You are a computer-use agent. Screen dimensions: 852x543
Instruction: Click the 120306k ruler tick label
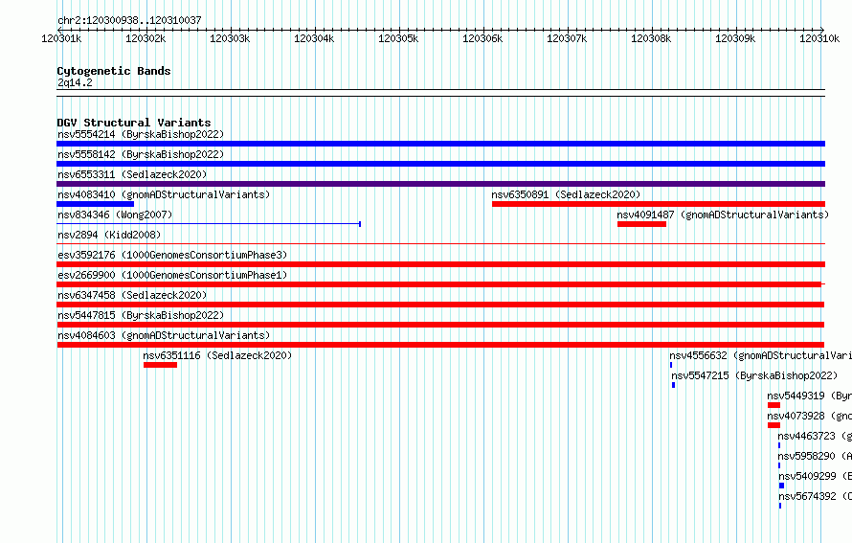(482, 38)
